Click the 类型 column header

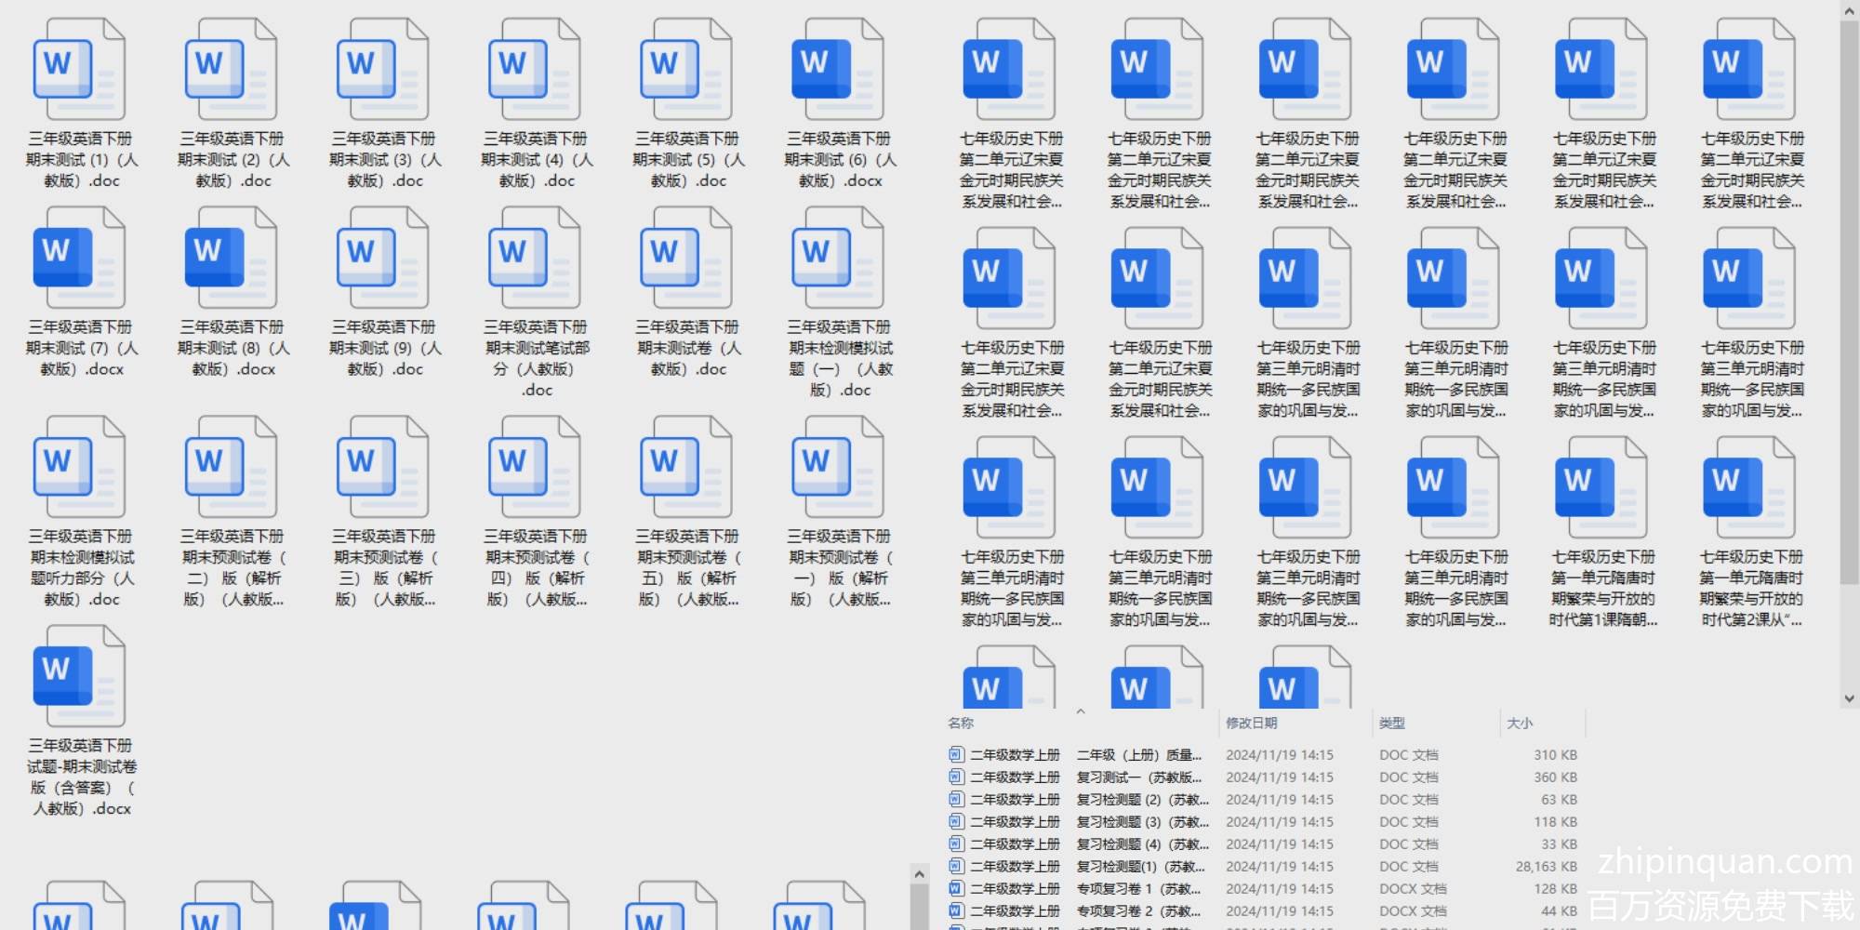click(x=1392, y=723)
